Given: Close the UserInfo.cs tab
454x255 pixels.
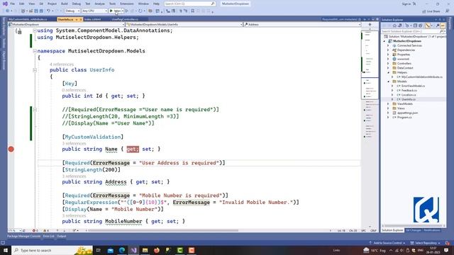Looking at the screenshot, I should click(81, 19).
